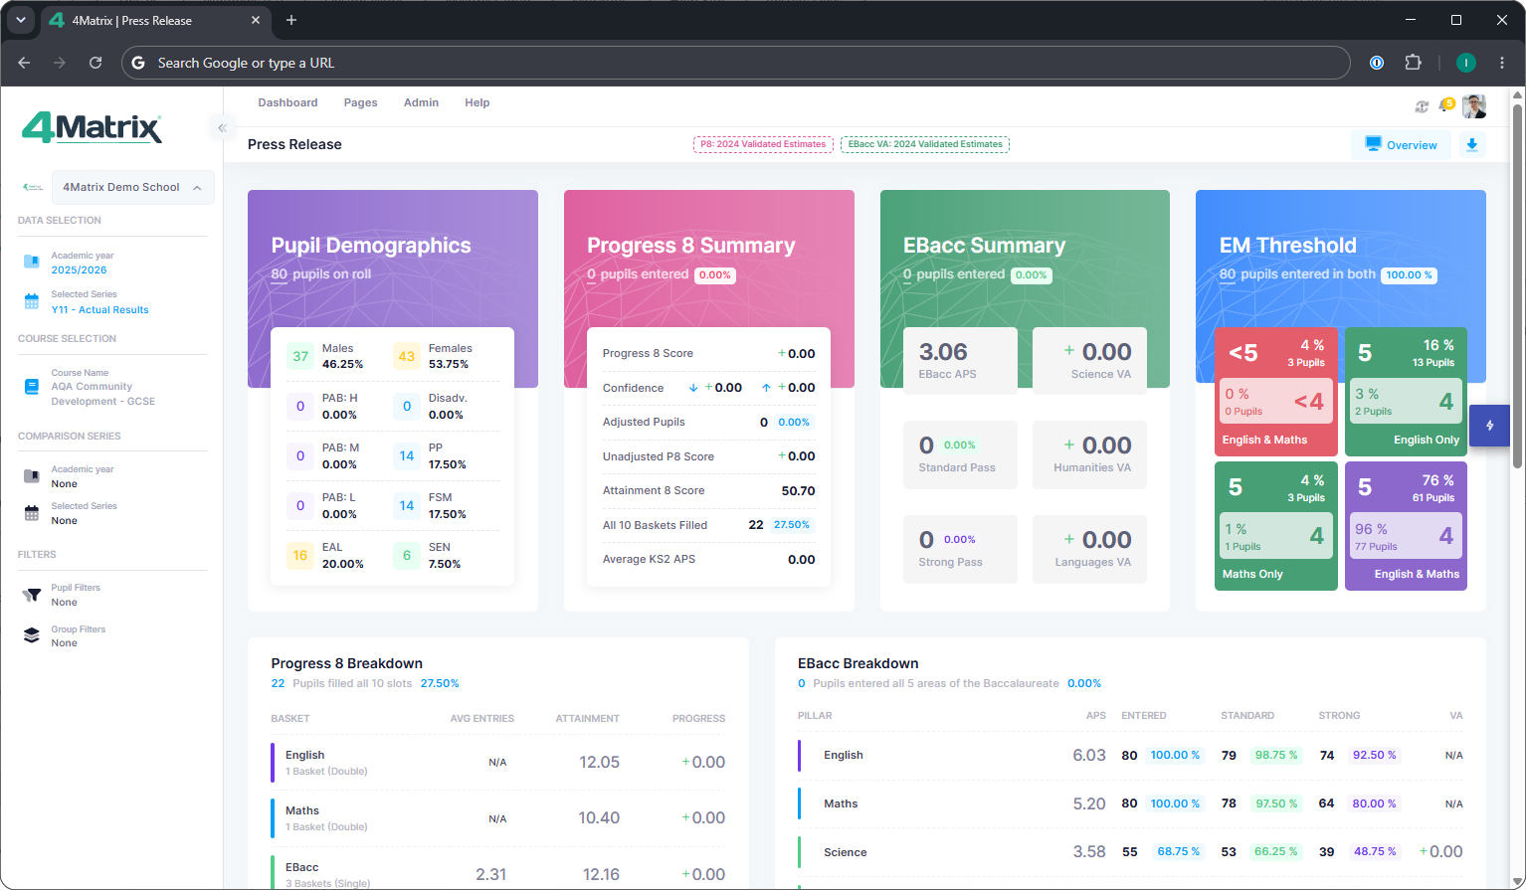This screenshot has height=890, width=1526.
Task: Click the green Maths Only threshold tile
Action: tap(1276, 526)
